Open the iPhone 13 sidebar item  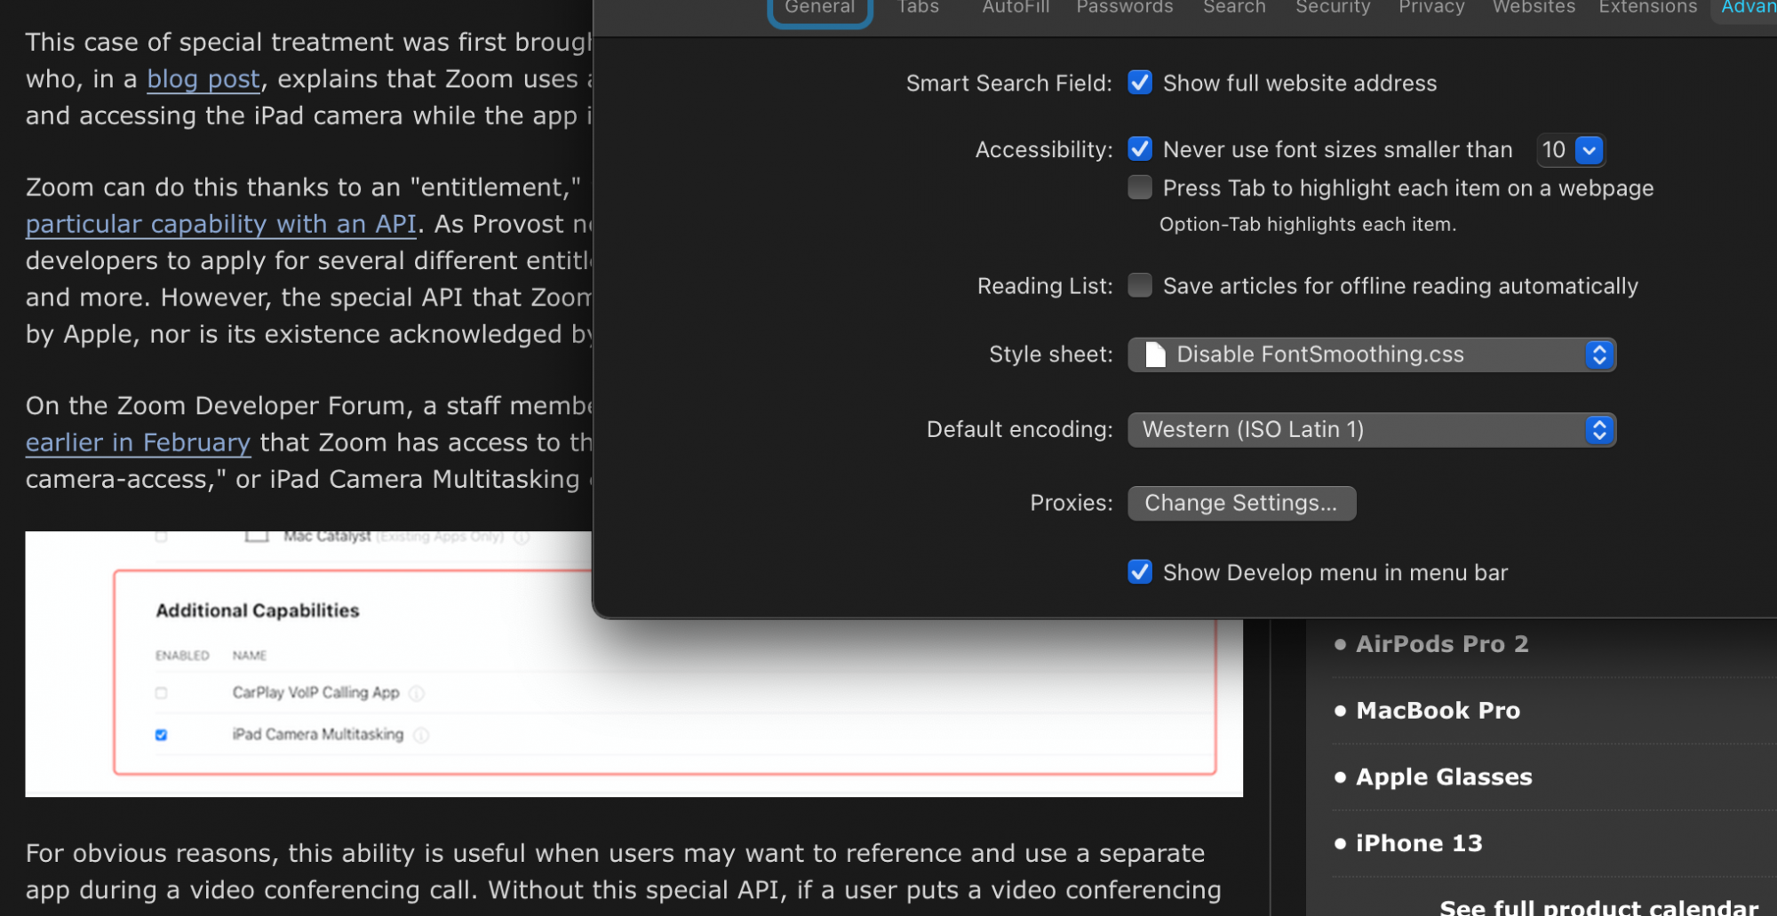pos(1419,843)
